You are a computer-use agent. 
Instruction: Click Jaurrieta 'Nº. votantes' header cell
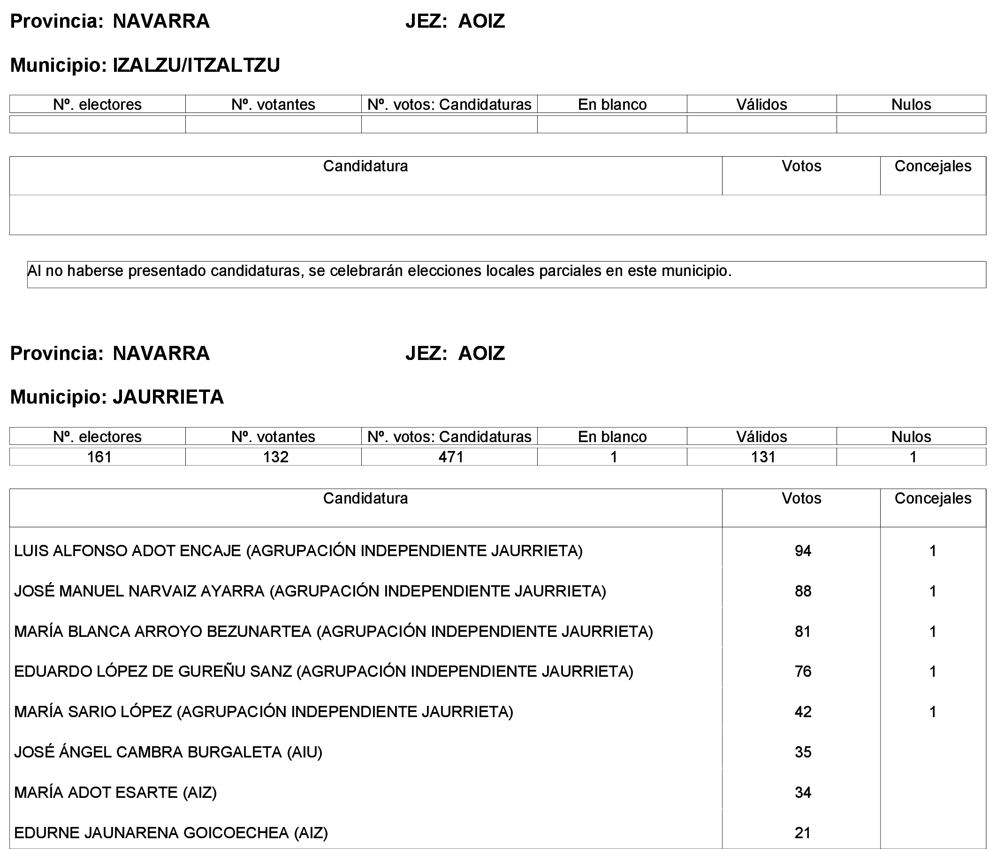(x=274, y=436)
